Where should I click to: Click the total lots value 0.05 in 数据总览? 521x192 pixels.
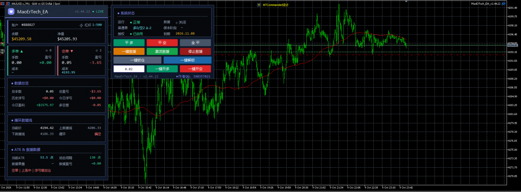point(50,91)
